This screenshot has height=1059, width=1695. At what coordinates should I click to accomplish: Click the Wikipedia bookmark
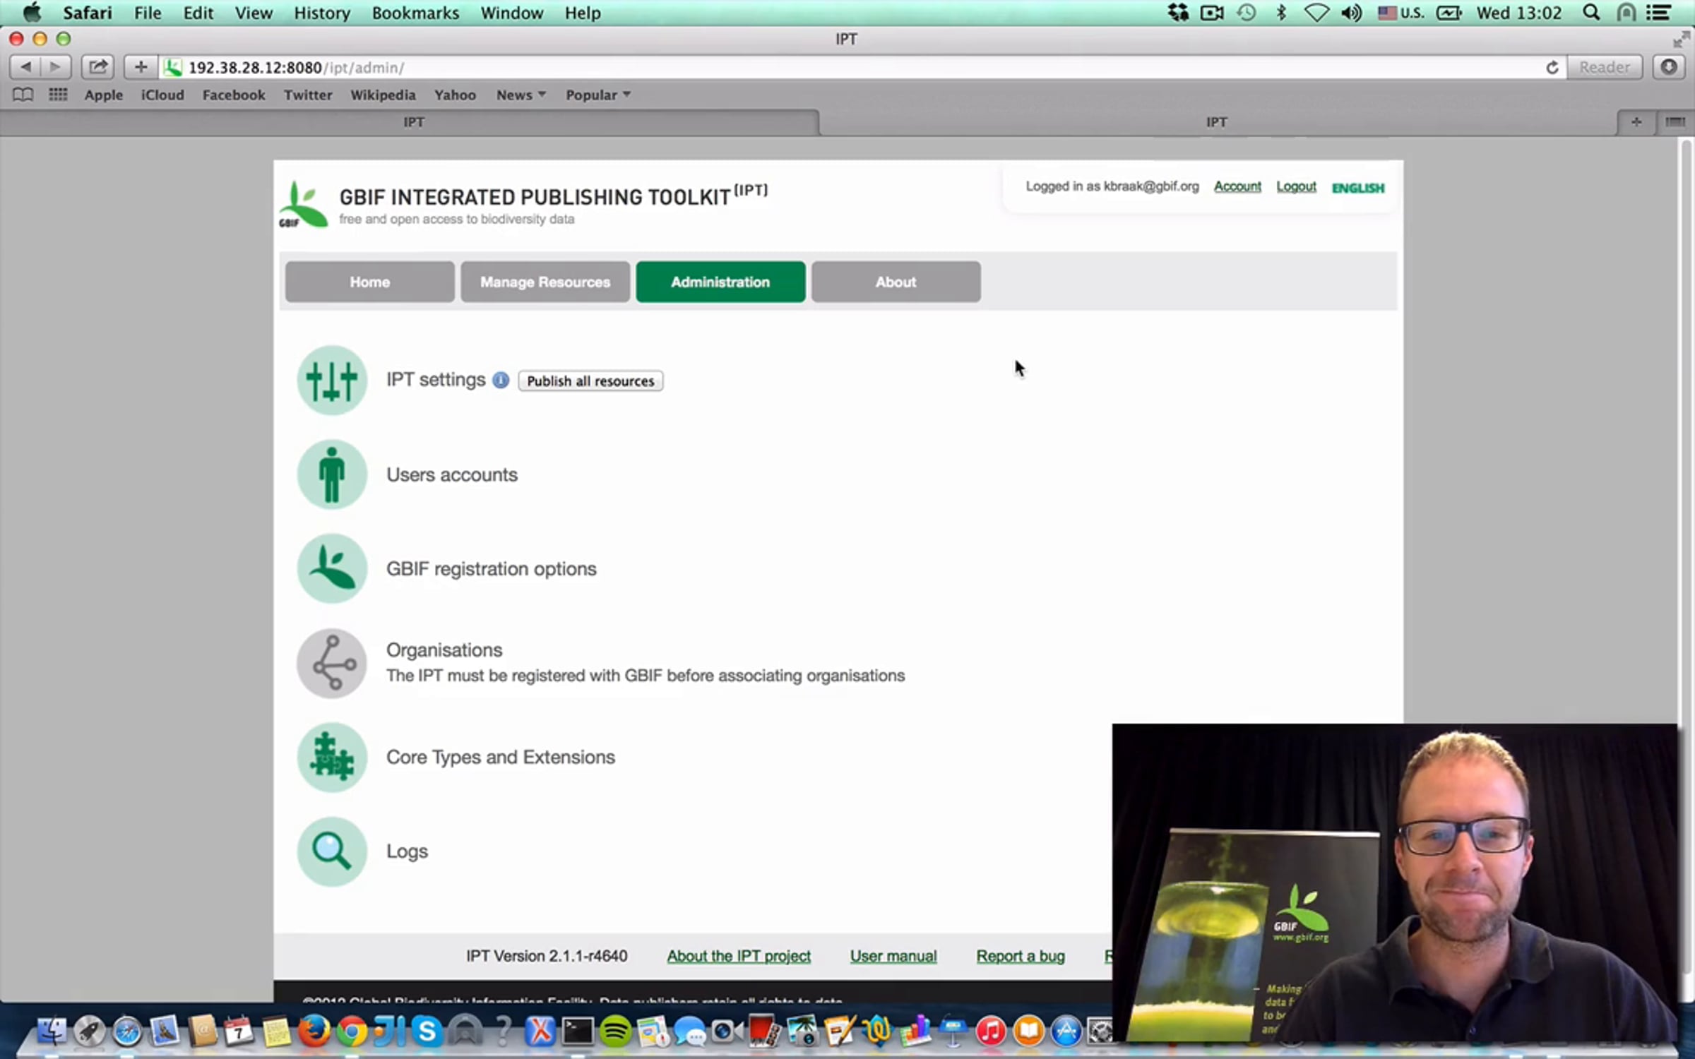(383, 95)
